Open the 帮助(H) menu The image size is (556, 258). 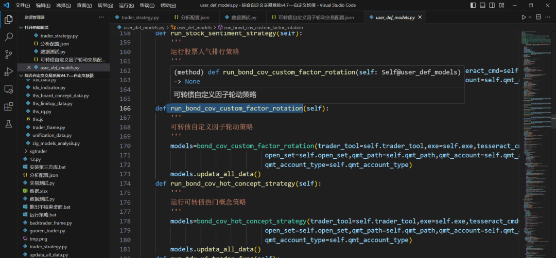pos(168,5)
